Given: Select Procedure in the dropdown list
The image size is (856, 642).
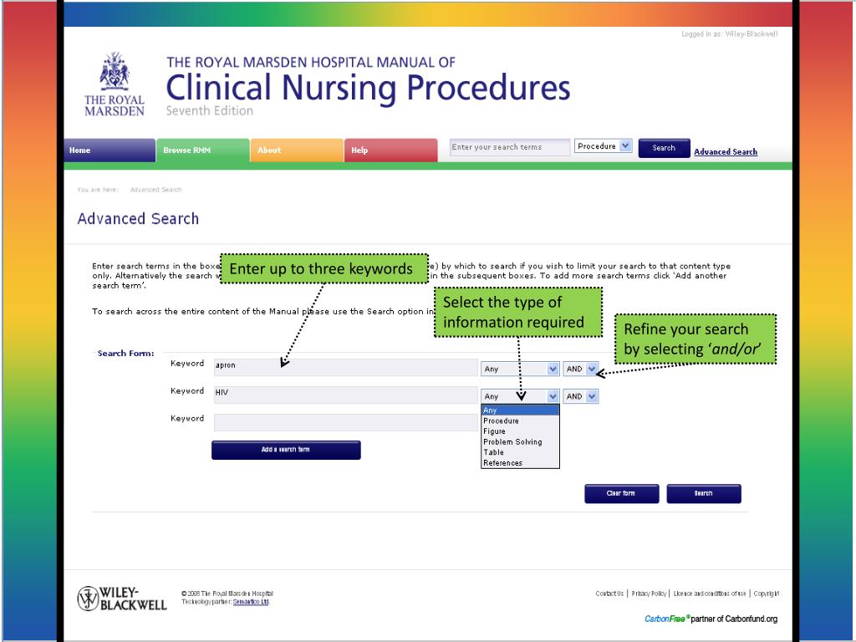Looking at the screenshot, I should point(520,421).
